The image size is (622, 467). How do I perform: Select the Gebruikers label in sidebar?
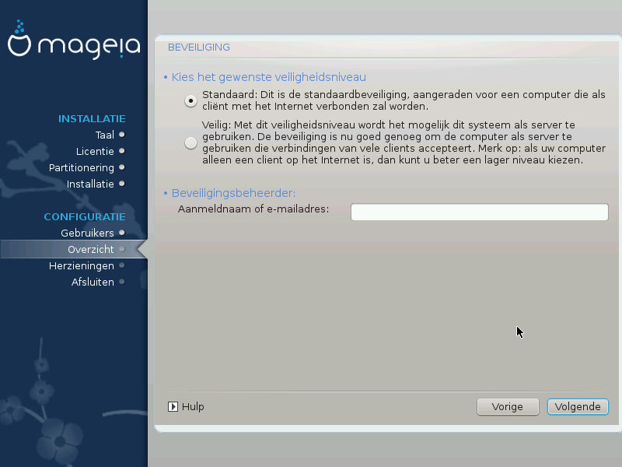click(87, 233)
